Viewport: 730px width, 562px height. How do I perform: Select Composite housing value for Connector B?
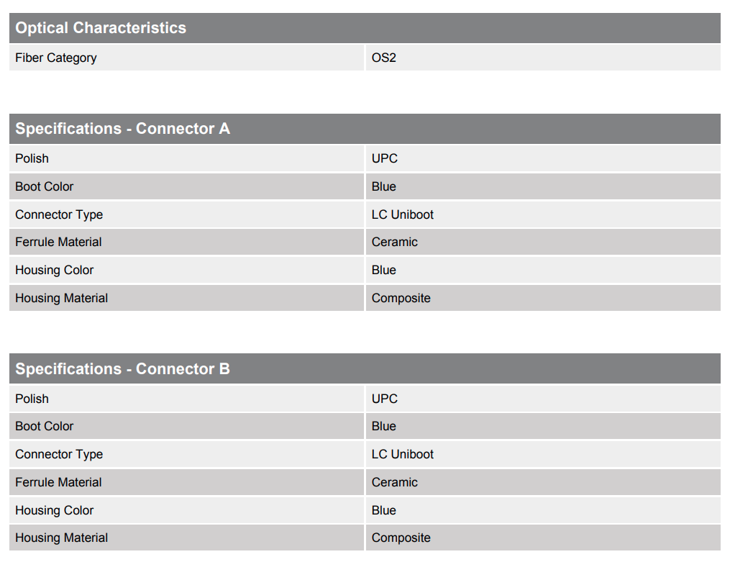(401, 538)
